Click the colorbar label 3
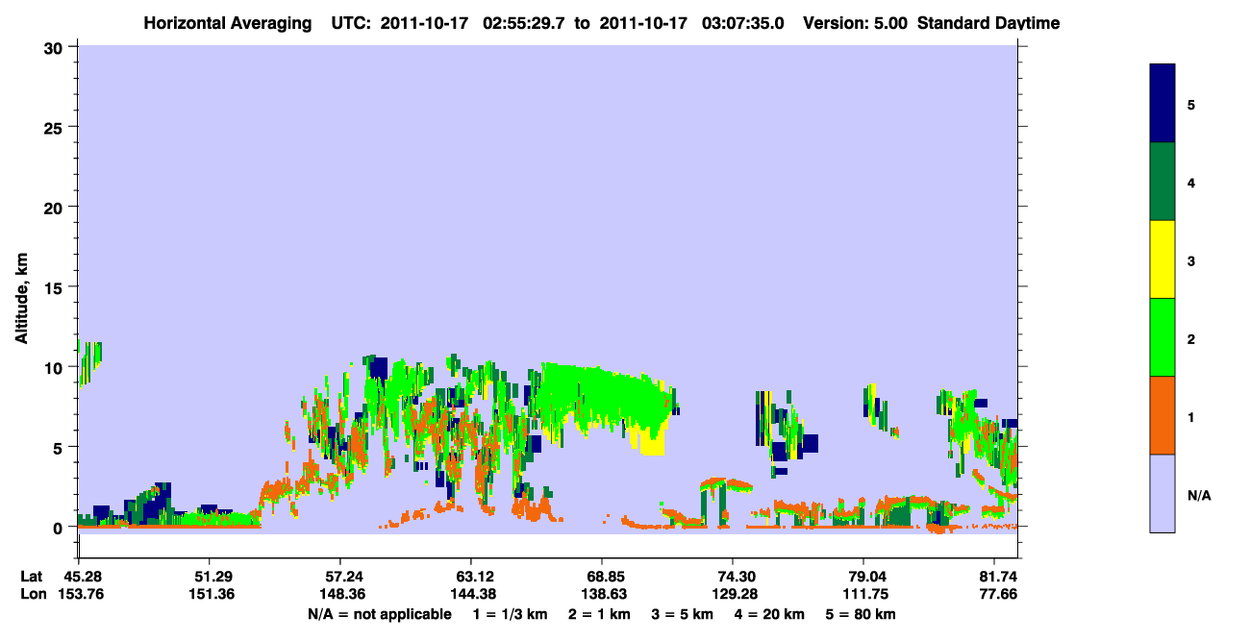 click(1191, 259)
